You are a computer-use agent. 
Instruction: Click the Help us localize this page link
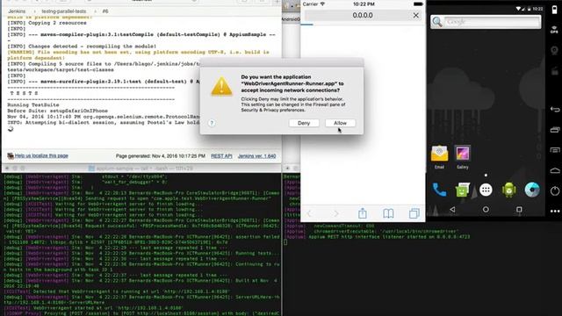[x=41, y=156]
